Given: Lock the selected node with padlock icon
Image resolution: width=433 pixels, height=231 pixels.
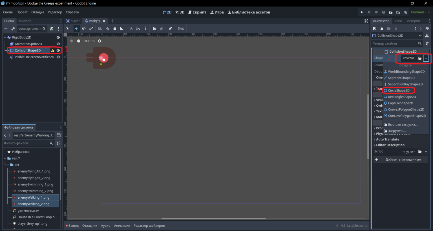Looking at the screenshot, I should tap(154, 28).
